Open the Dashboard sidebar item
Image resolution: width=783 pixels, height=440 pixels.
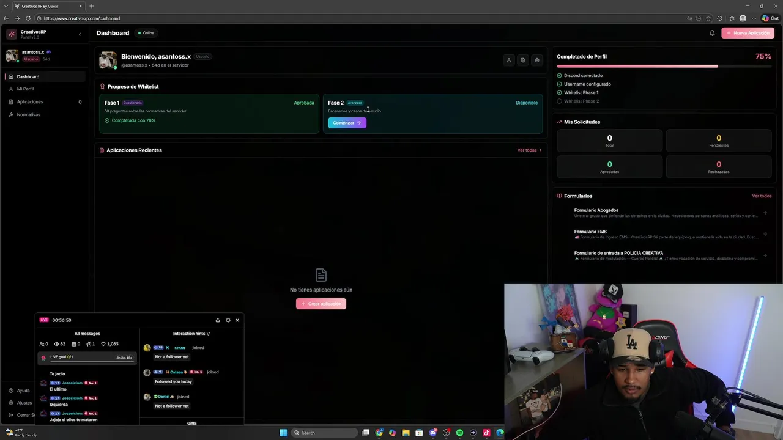(44, 76)
